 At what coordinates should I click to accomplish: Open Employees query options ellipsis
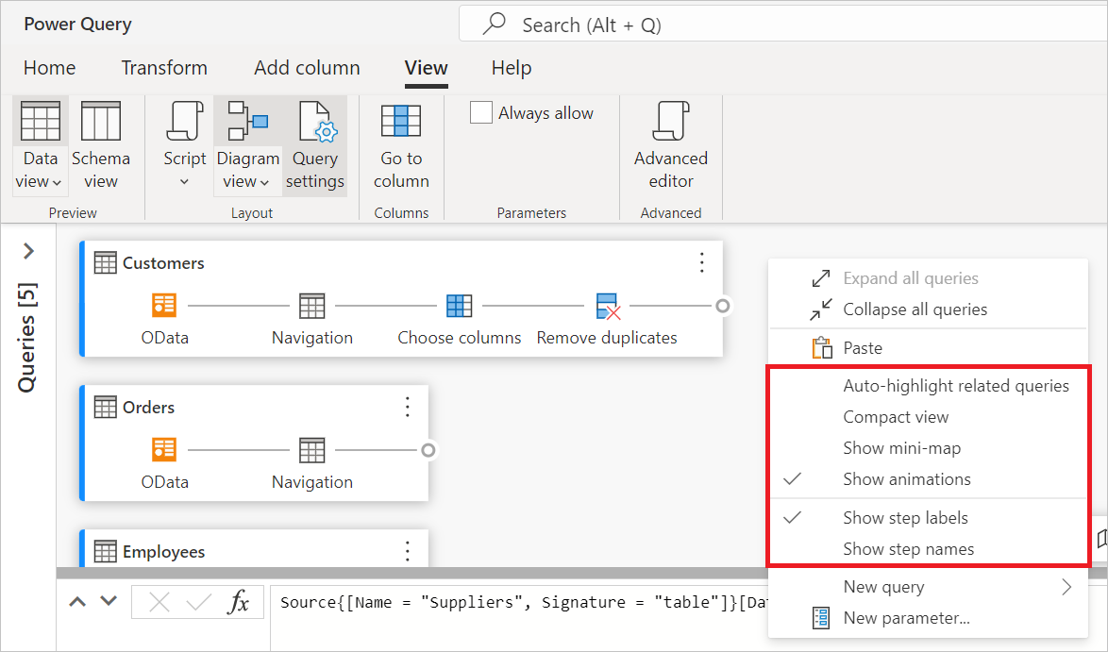(x=408, y=551)
